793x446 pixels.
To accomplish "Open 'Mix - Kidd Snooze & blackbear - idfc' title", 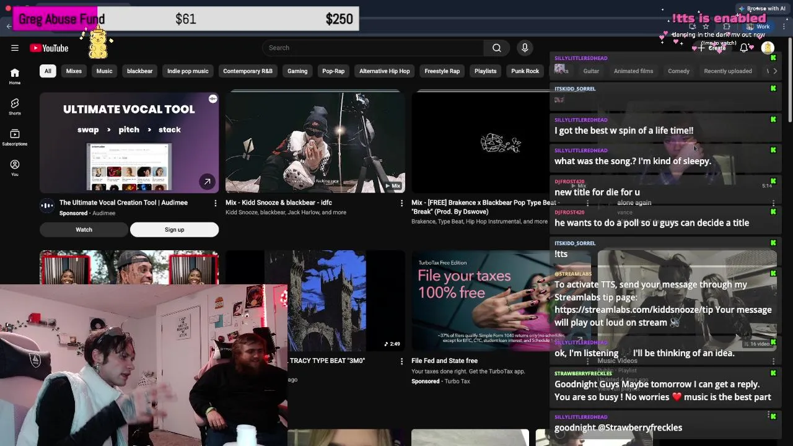I will 279,203.
